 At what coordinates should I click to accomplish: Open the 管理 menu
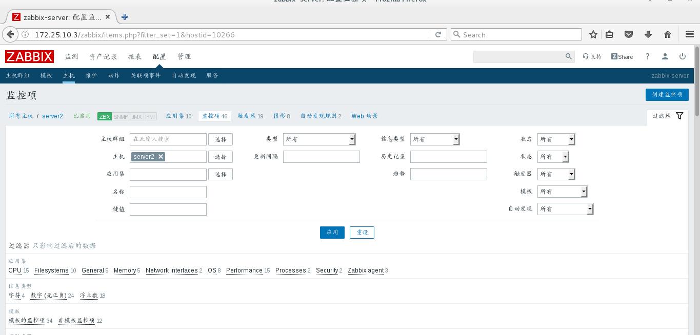pyautogui.click(x=184, y=56)
